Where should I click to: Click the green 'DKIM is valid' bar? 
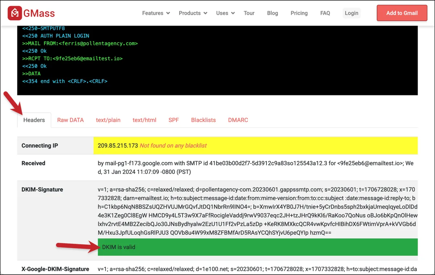257,247
